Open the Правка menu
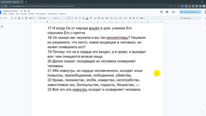This screenshot has height=116, width=206. [12, 14]
